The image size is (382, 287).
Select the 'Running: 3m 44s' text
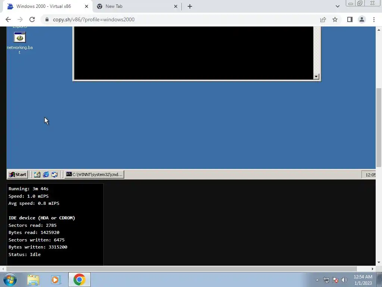[28, 189]
